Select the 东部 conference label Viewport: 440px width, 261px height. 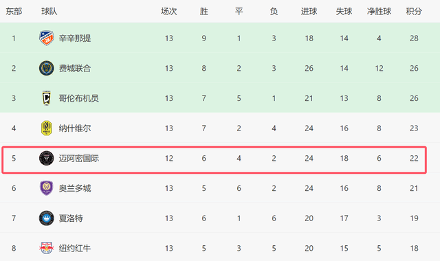[14, 12]
